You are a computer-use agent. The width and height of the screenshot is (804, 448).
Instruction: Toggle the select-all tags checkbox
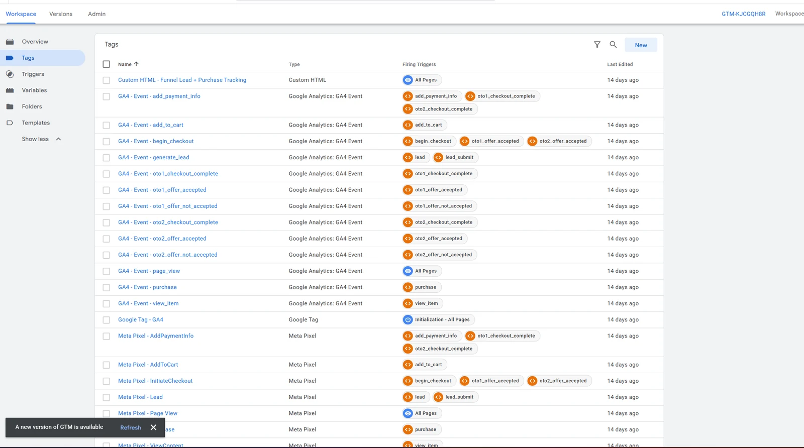click(107, 64)
